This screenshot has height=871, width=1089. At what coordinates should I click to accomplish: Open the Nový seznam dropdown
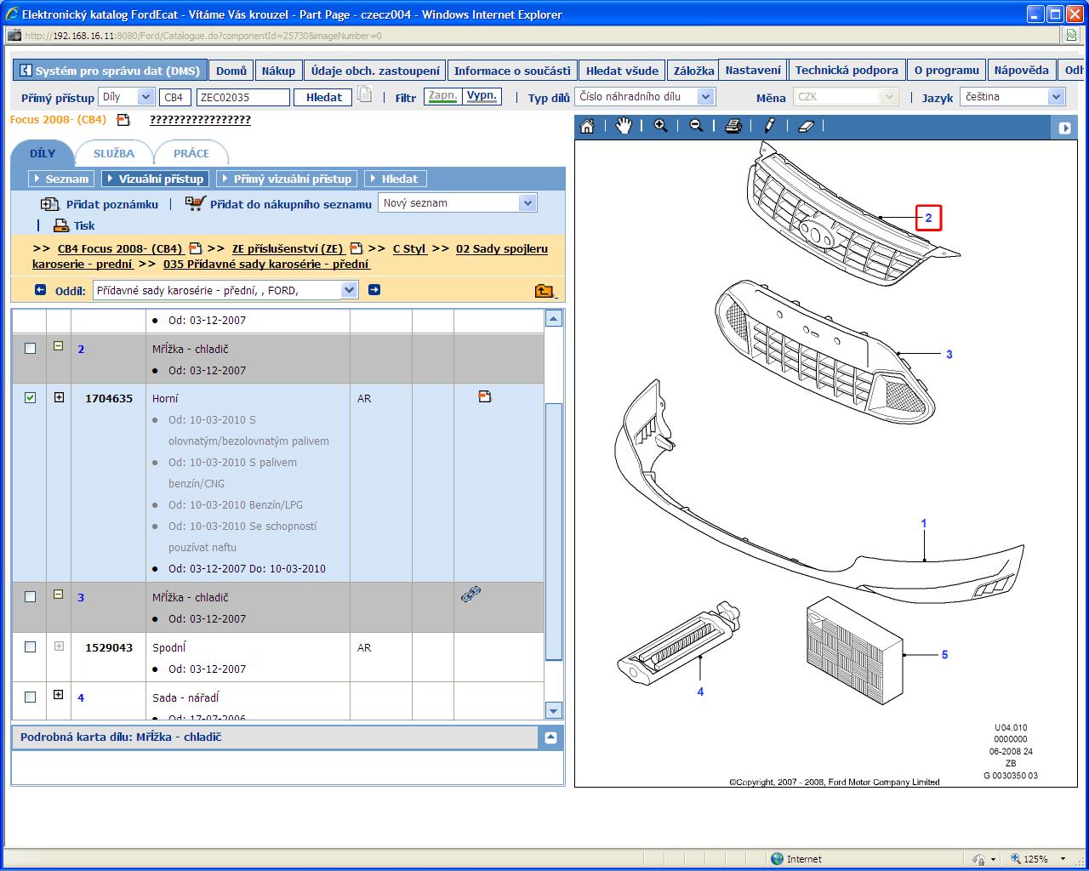527,203
